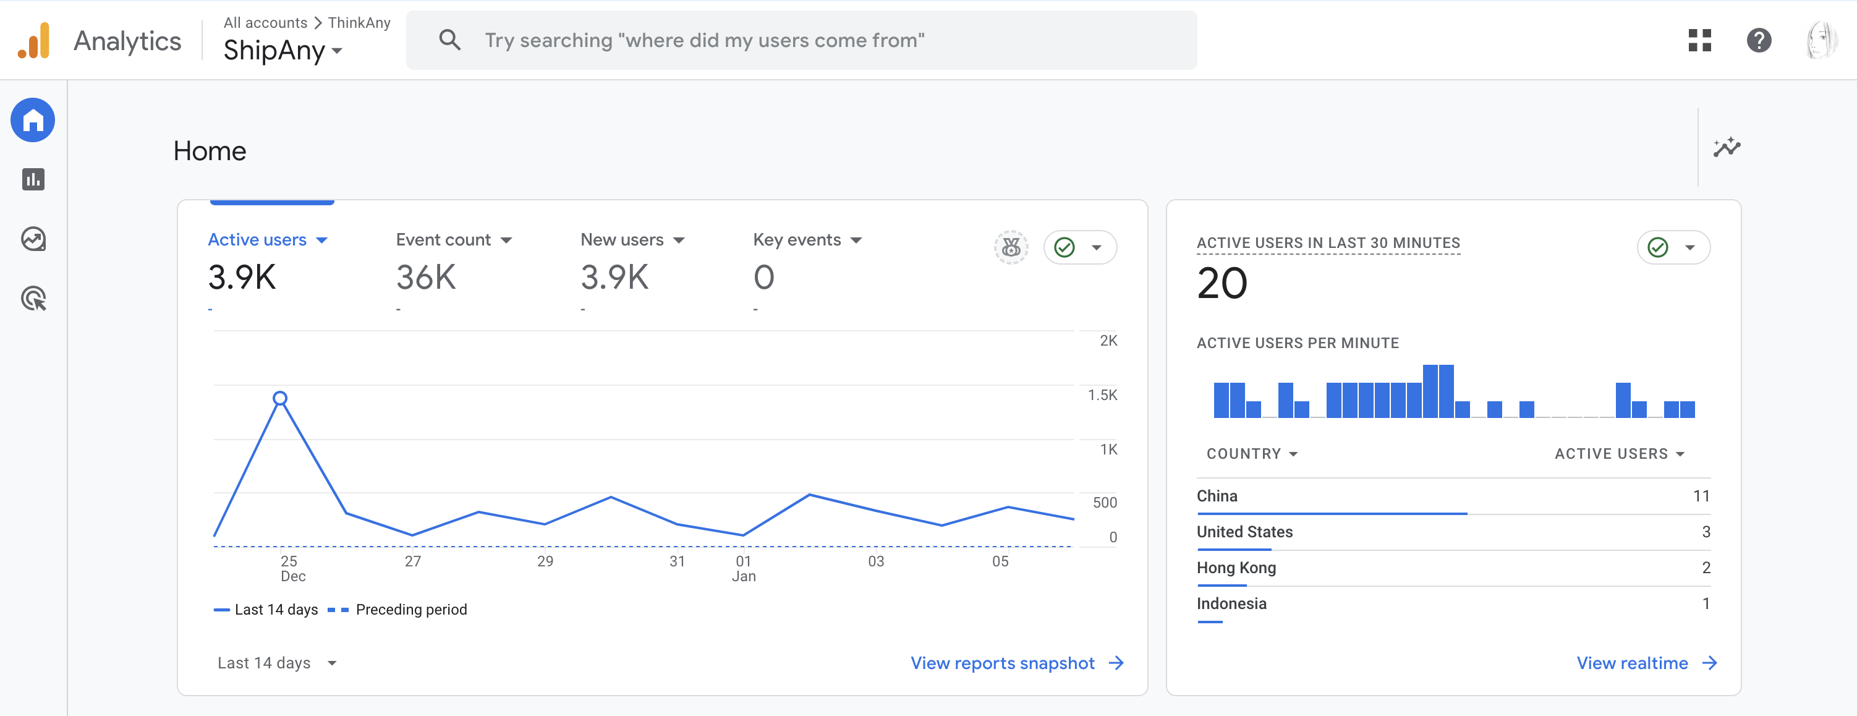Select the New users metric tab
This screenshot has height=716, width=1857.
(x=632, y=240)
